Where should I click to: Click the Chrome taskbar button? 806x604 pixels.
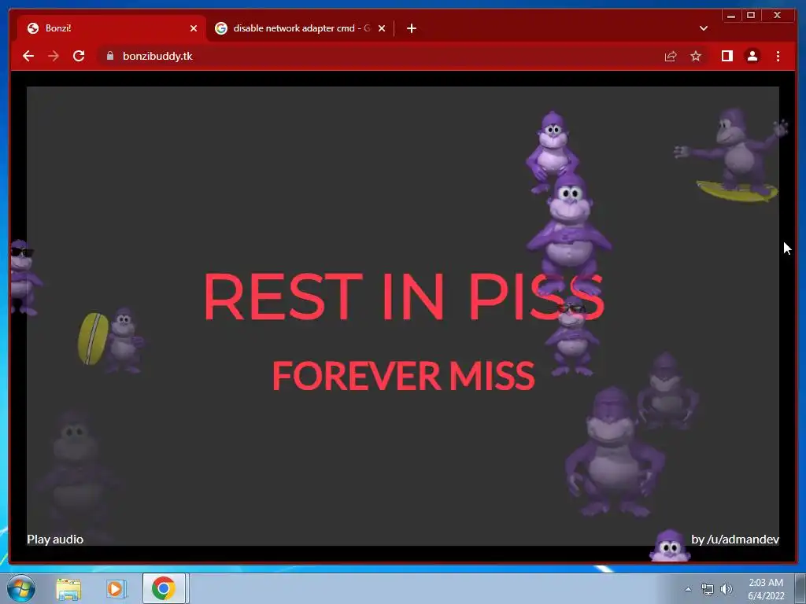tap(164, 588)
